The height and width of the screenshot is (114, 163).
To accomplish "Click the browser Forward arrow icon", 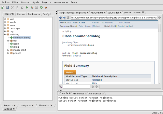I will pyautogui.click(x=64, y=18).
